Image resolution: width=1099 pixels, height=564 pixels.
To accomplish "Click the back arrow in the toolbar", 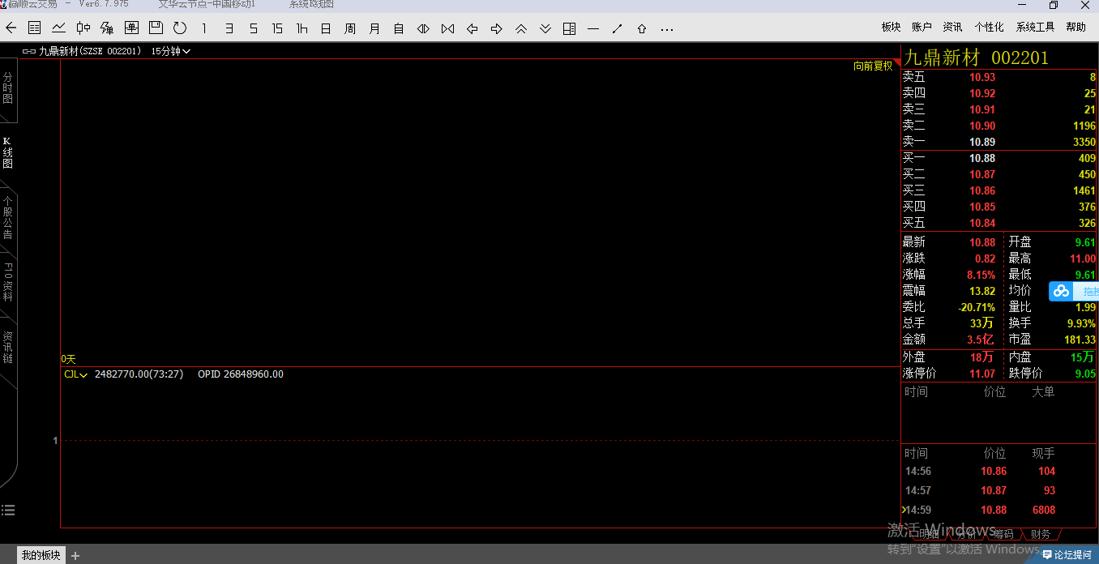I will pos(11,28).
